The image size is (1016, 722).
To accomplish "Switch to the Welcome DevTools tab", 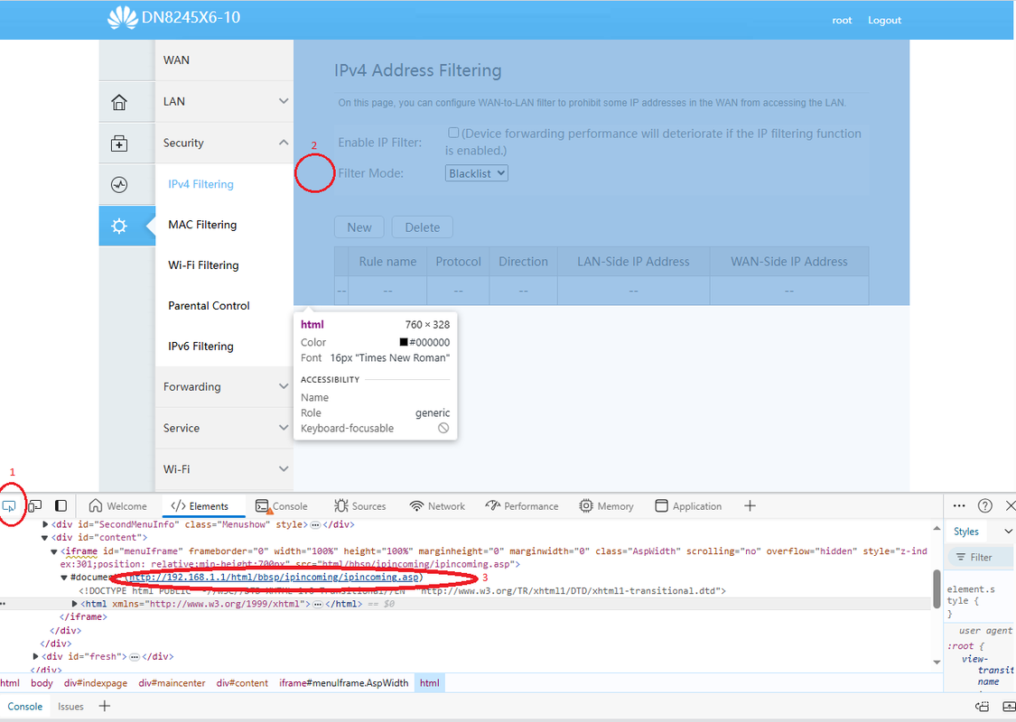I will pyautogui.click(x=118, y=506).
